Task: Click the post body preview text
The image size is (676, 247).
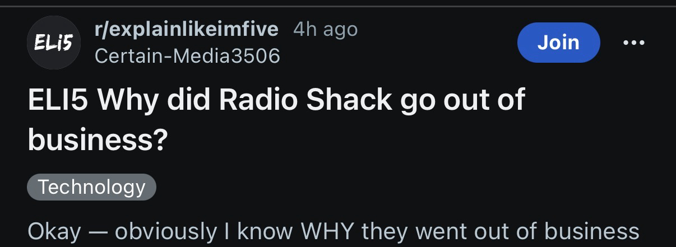Action: (x=333, y=231)
